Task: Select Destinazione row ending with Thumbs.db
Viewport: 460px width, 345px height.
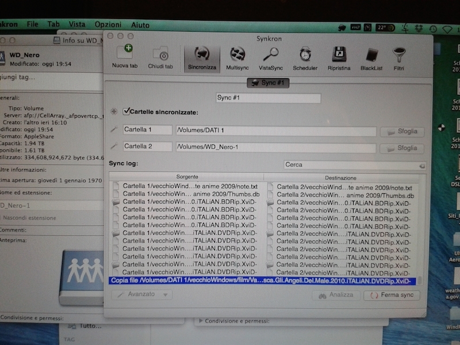Action: 342,195
